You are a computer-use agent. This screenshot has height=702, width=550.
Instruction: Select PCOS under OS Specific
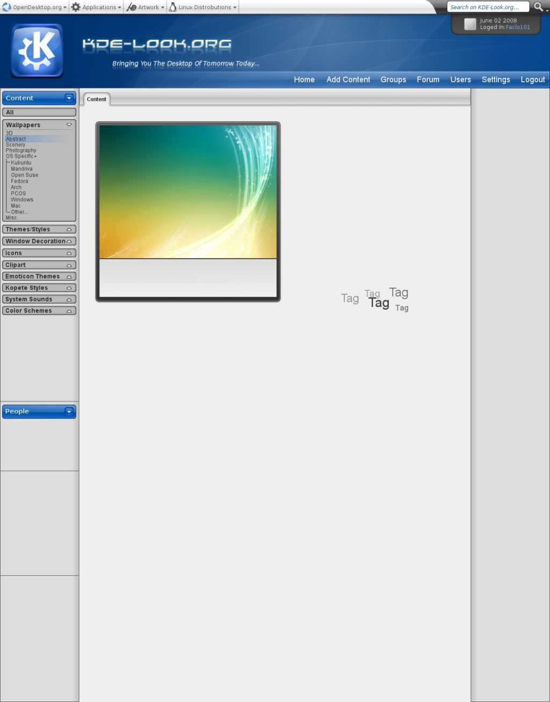[x=18, y=193]
